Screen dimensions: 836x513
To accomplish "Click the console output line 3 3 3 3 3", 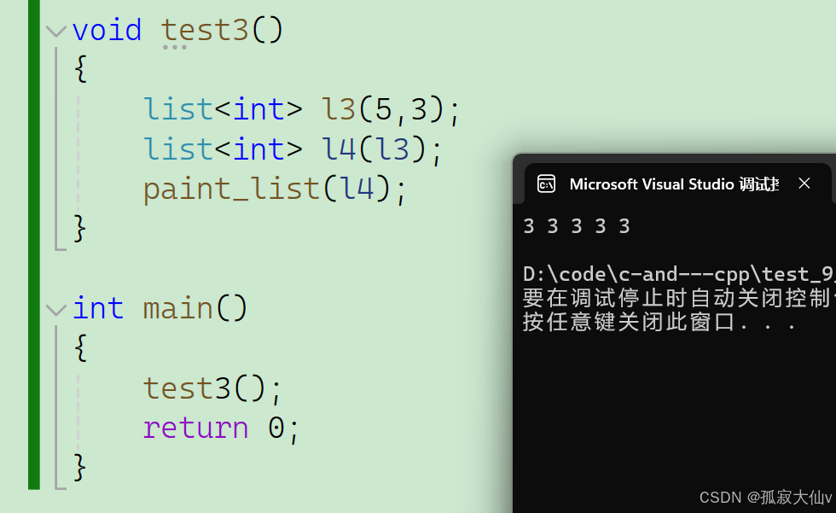I will pos(577,226).
